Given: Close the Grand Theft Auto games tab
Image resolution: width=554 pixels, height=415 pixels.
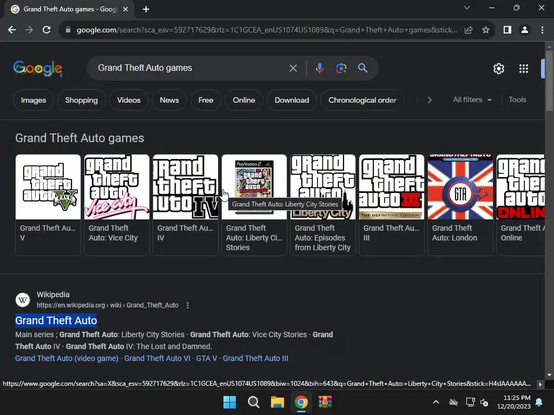Looking at the screenshot, I should coord(126,9).
